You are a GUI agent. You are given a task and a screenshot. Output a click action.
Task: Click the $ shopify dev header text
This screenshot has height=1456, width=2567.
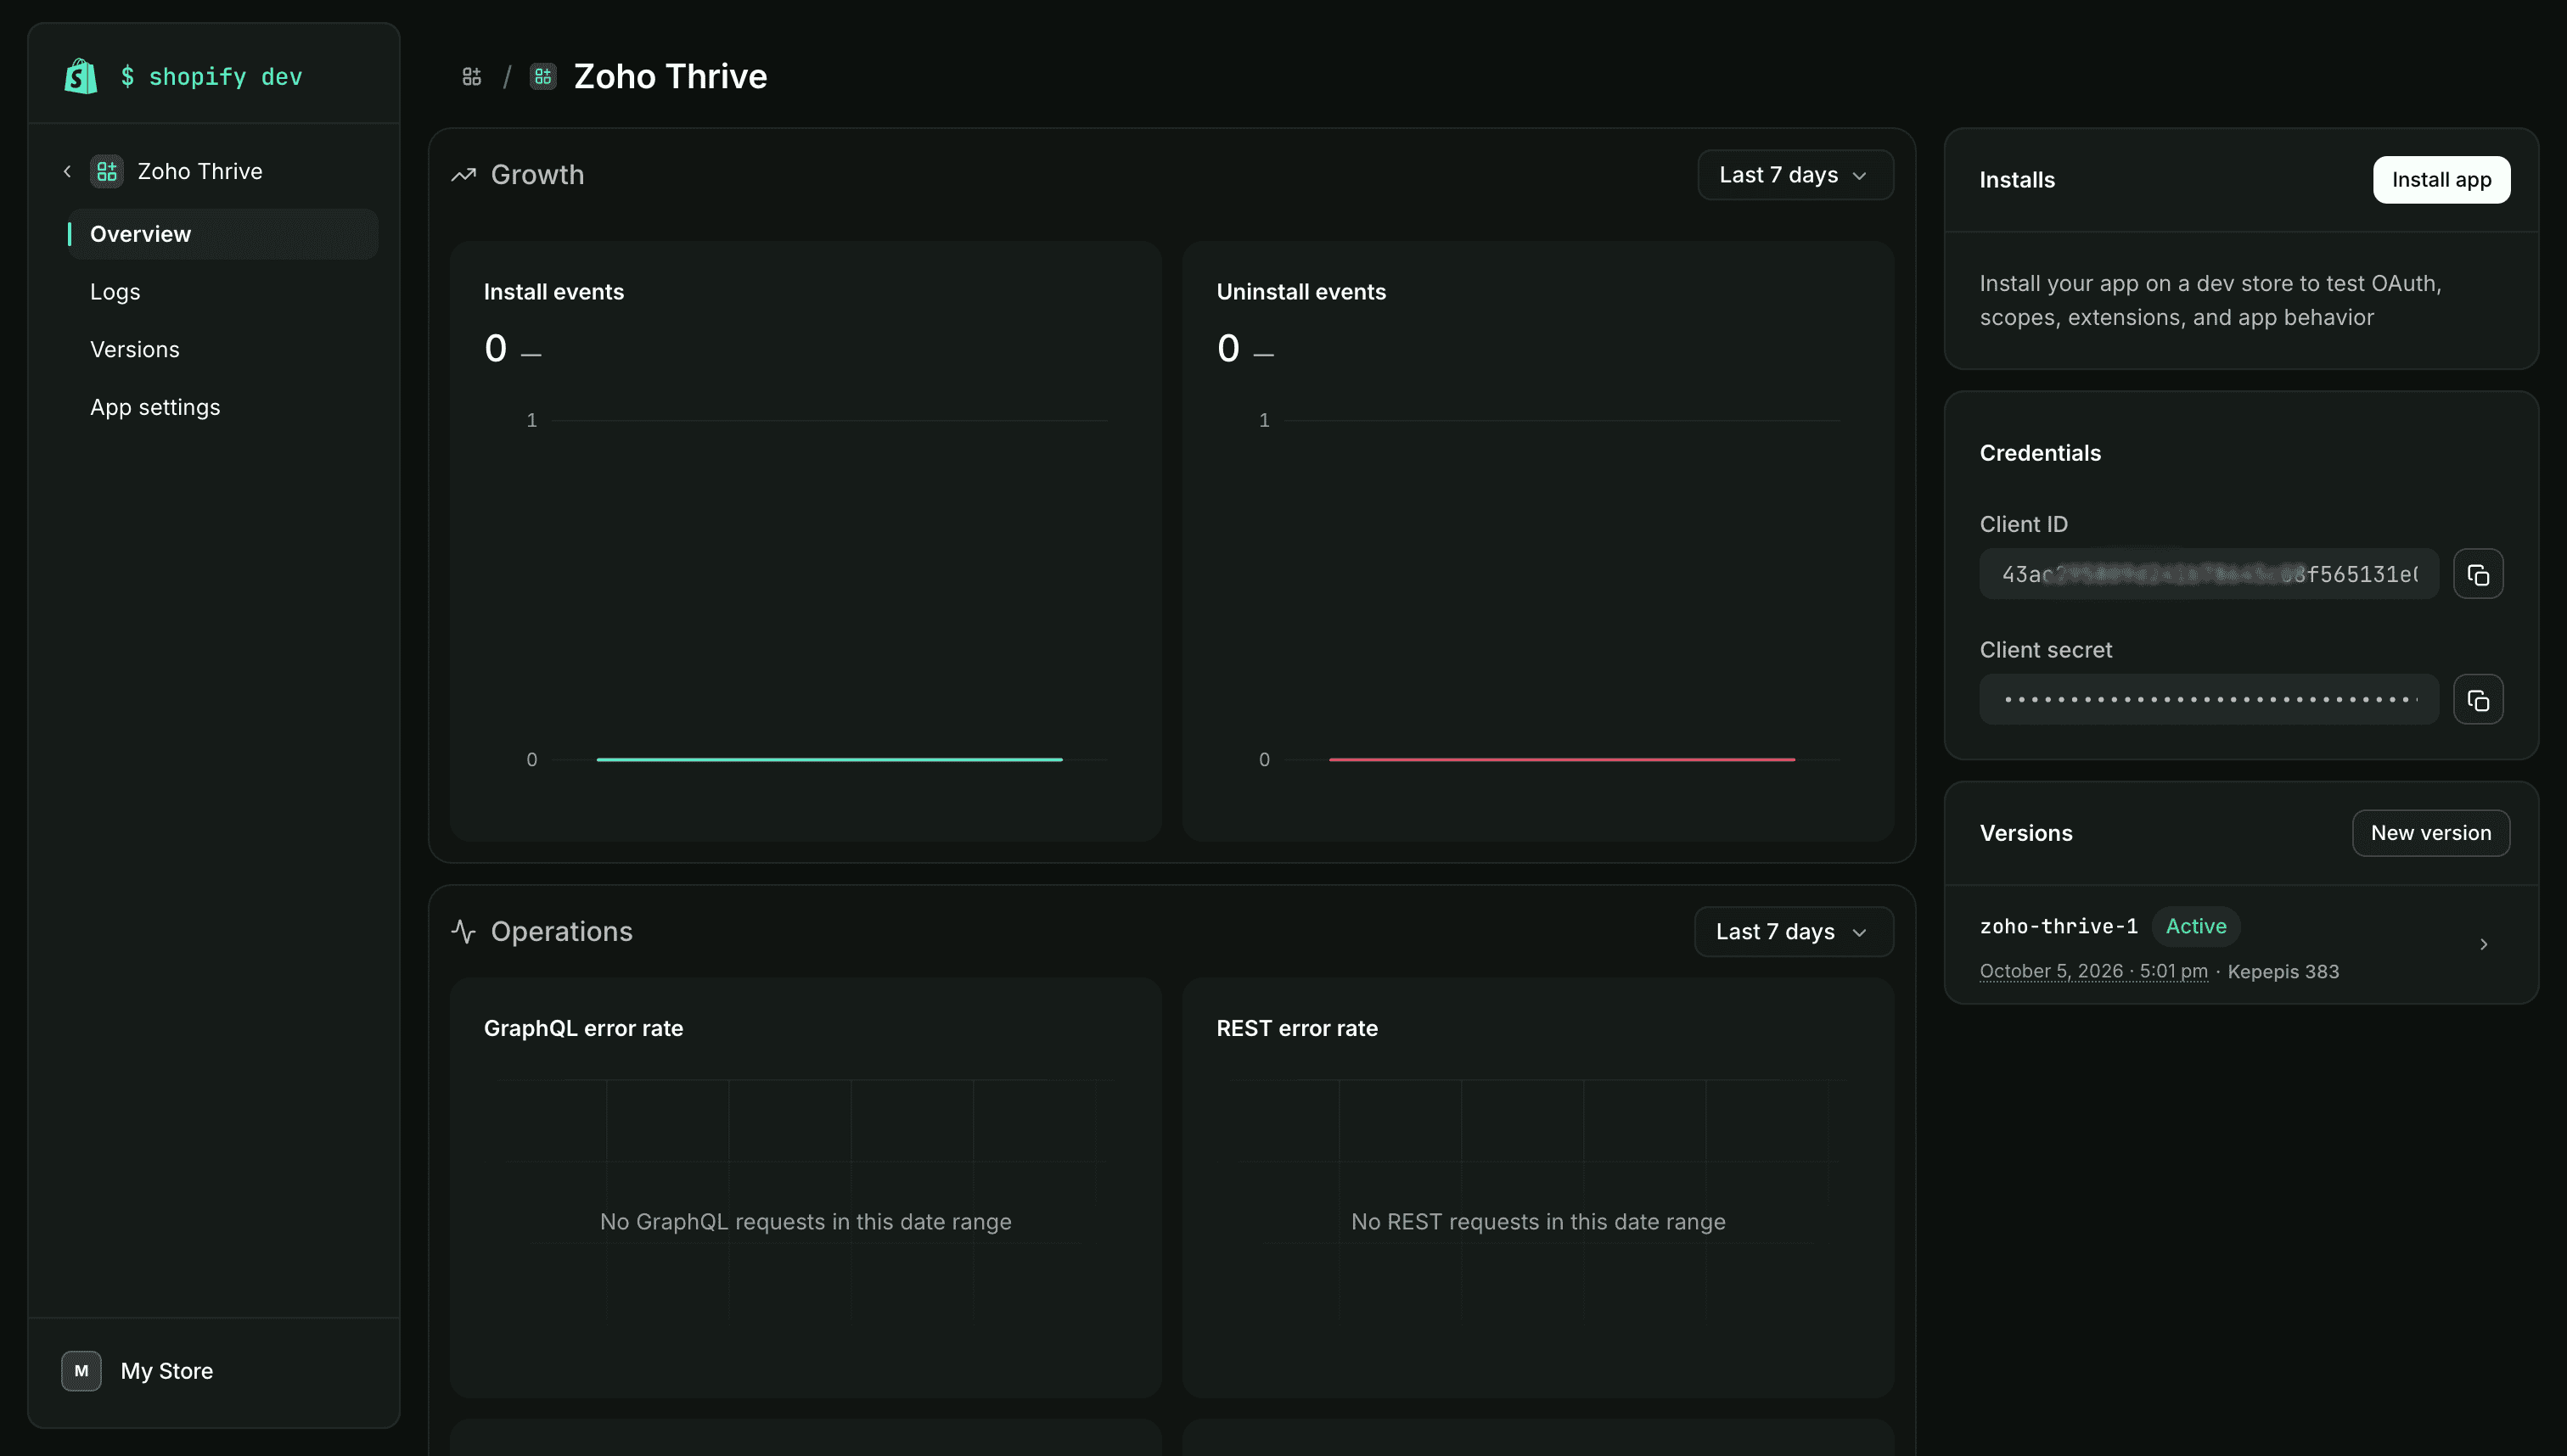[x=211, y=77]
